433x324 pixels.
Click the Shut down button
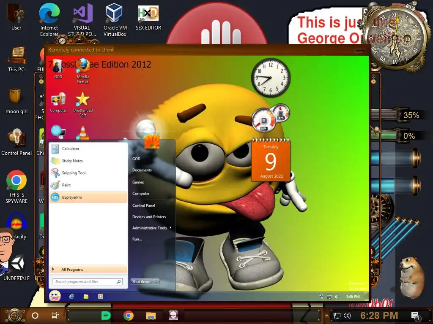141,281
